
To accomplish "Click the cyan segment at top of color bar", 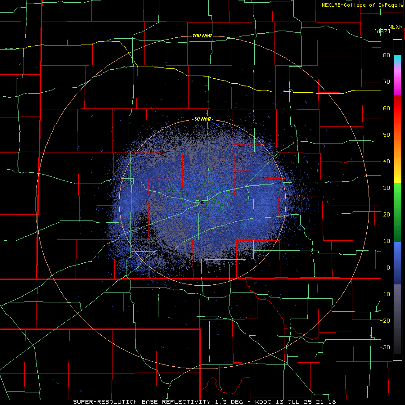I will pos(397,59).
